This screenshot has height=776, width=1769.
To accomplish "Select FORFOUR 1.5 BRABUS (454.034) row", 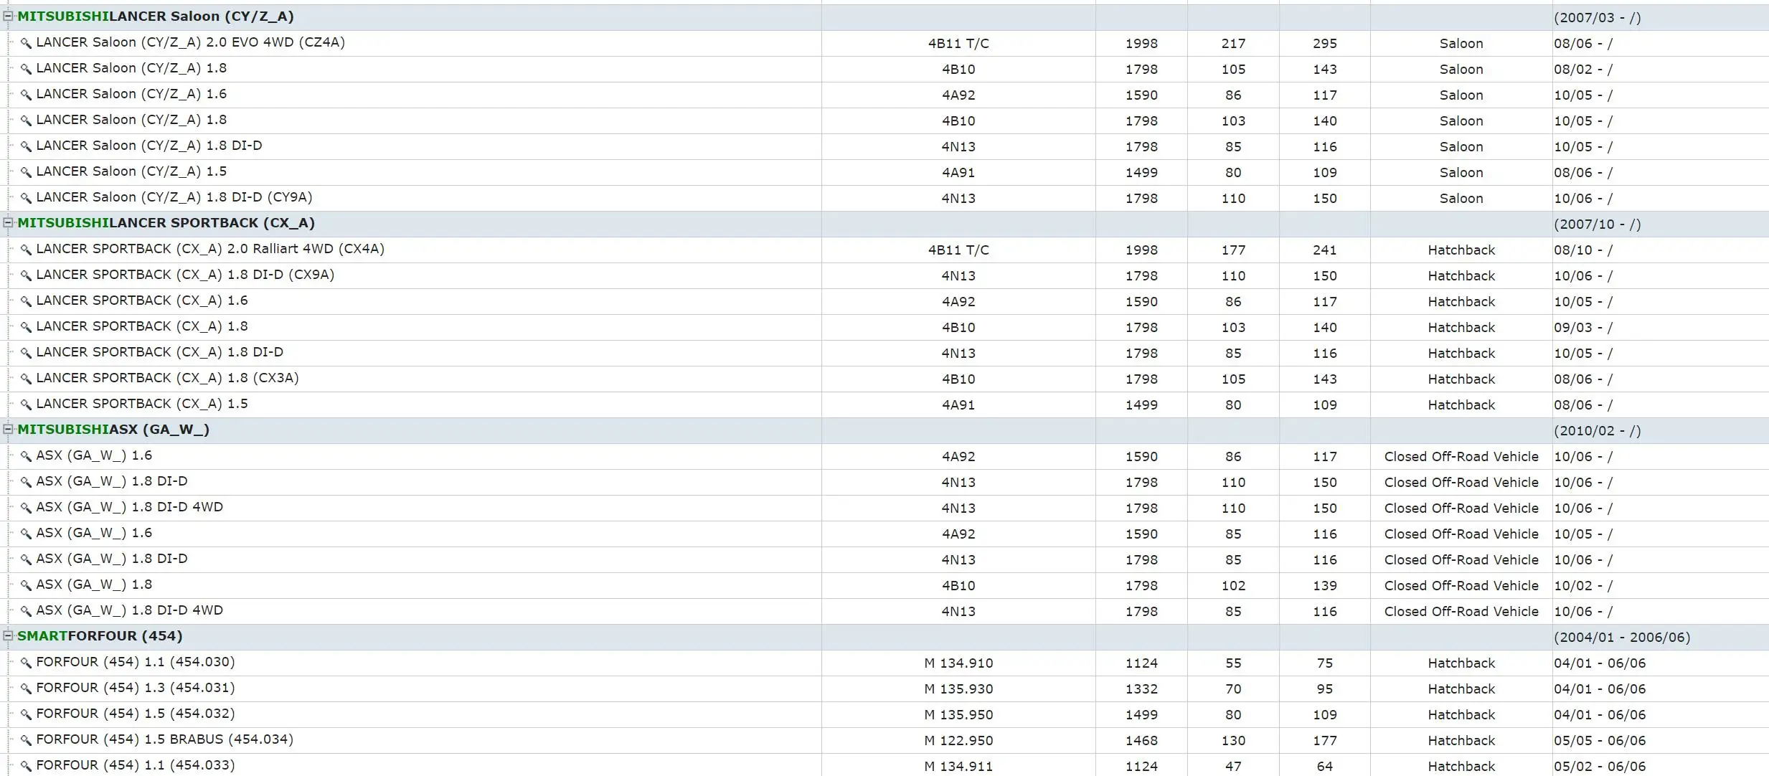I will [884, 740].
